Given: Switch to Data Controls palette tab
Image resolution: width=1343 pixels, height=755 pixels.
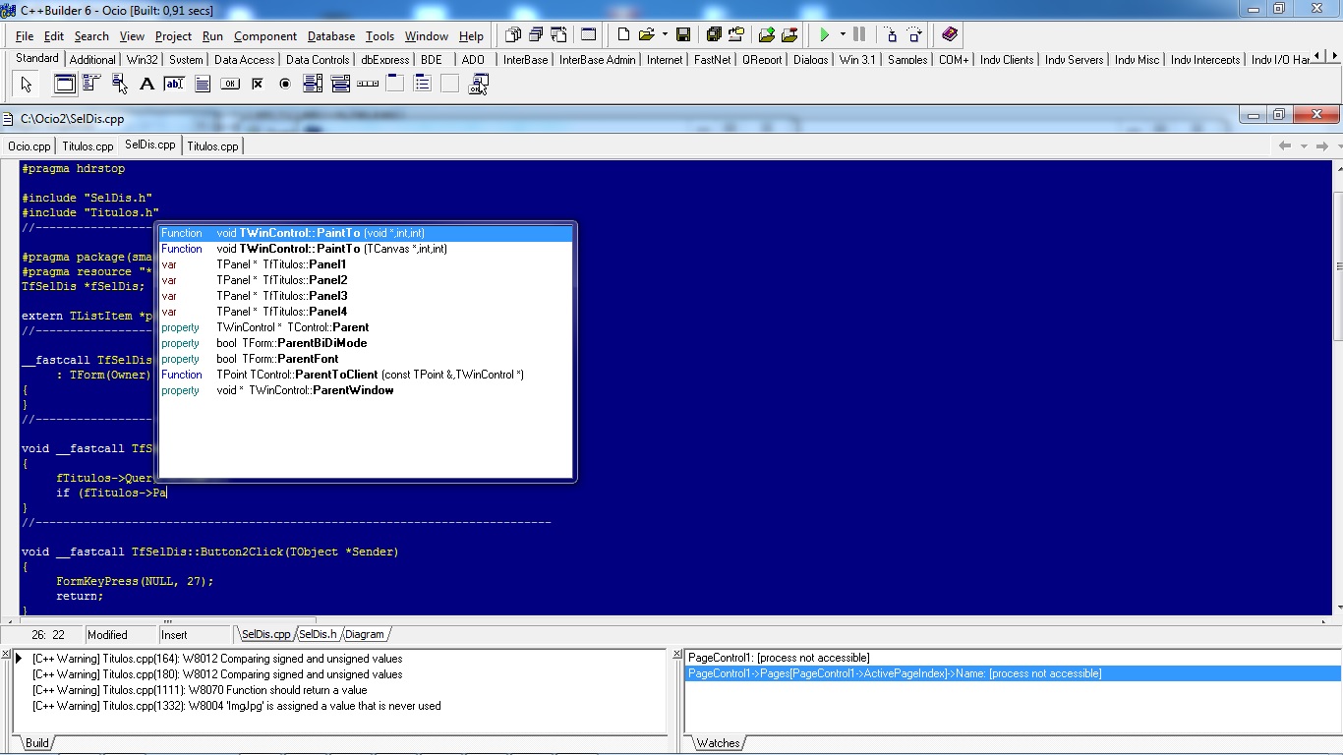Looking at the screenshot, I should point(318,59).
